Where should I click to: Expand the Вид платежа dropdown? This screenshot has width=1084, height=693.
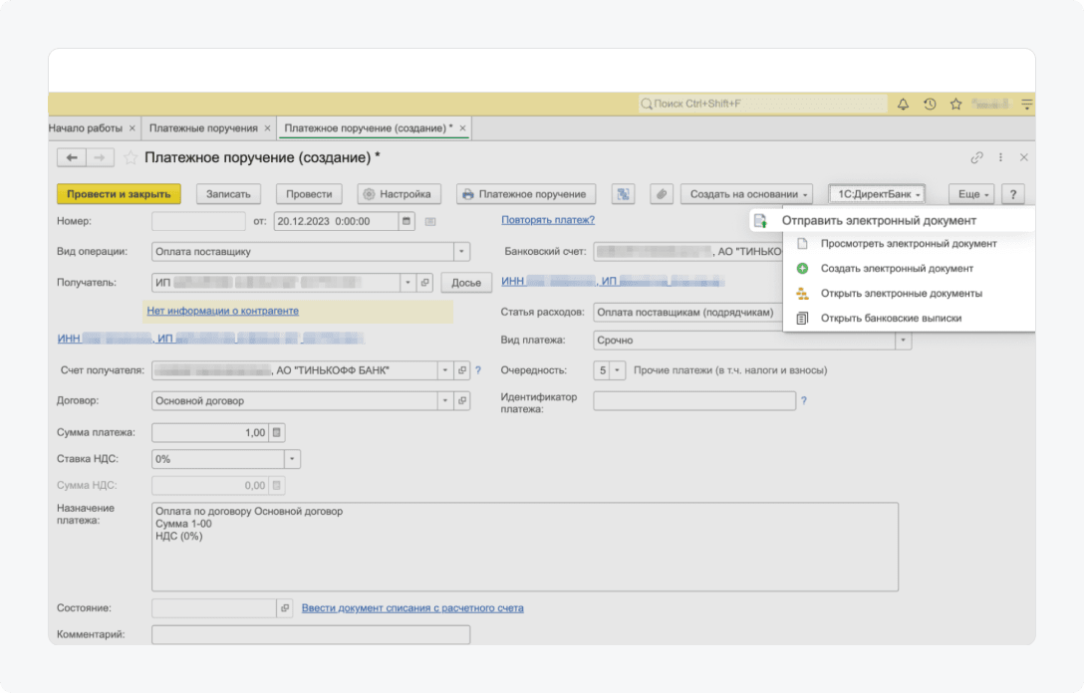click(x=903, y=341)
